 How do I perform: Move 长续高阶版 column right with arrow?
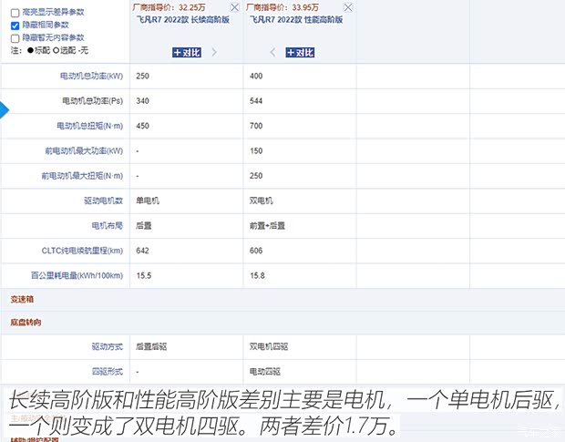pos(214,53)
